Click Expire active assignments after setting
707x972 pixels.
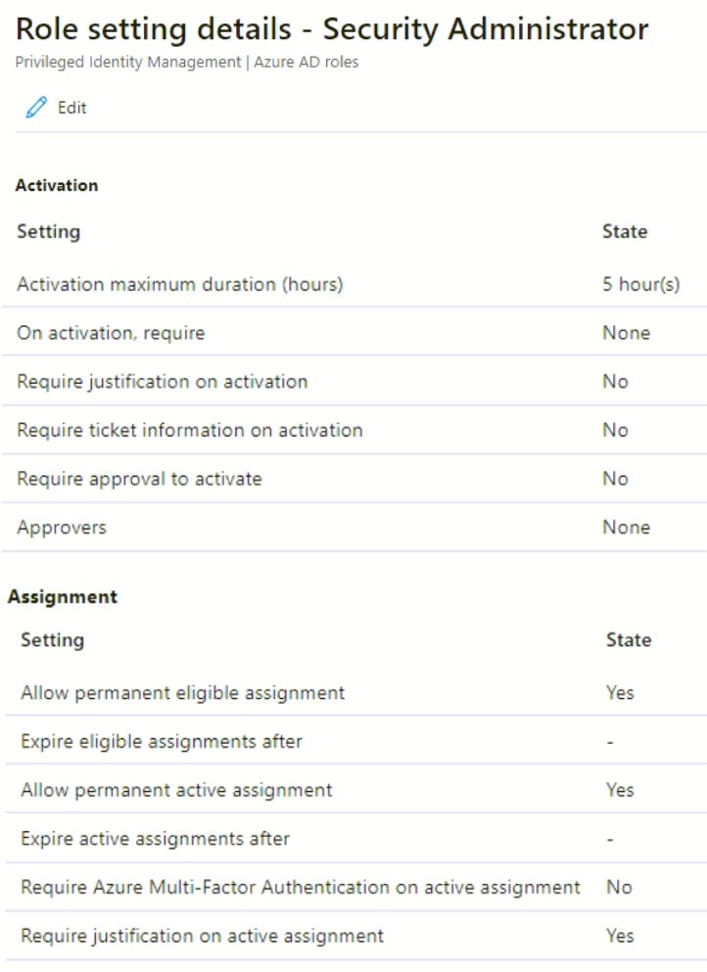click(155, 839)
